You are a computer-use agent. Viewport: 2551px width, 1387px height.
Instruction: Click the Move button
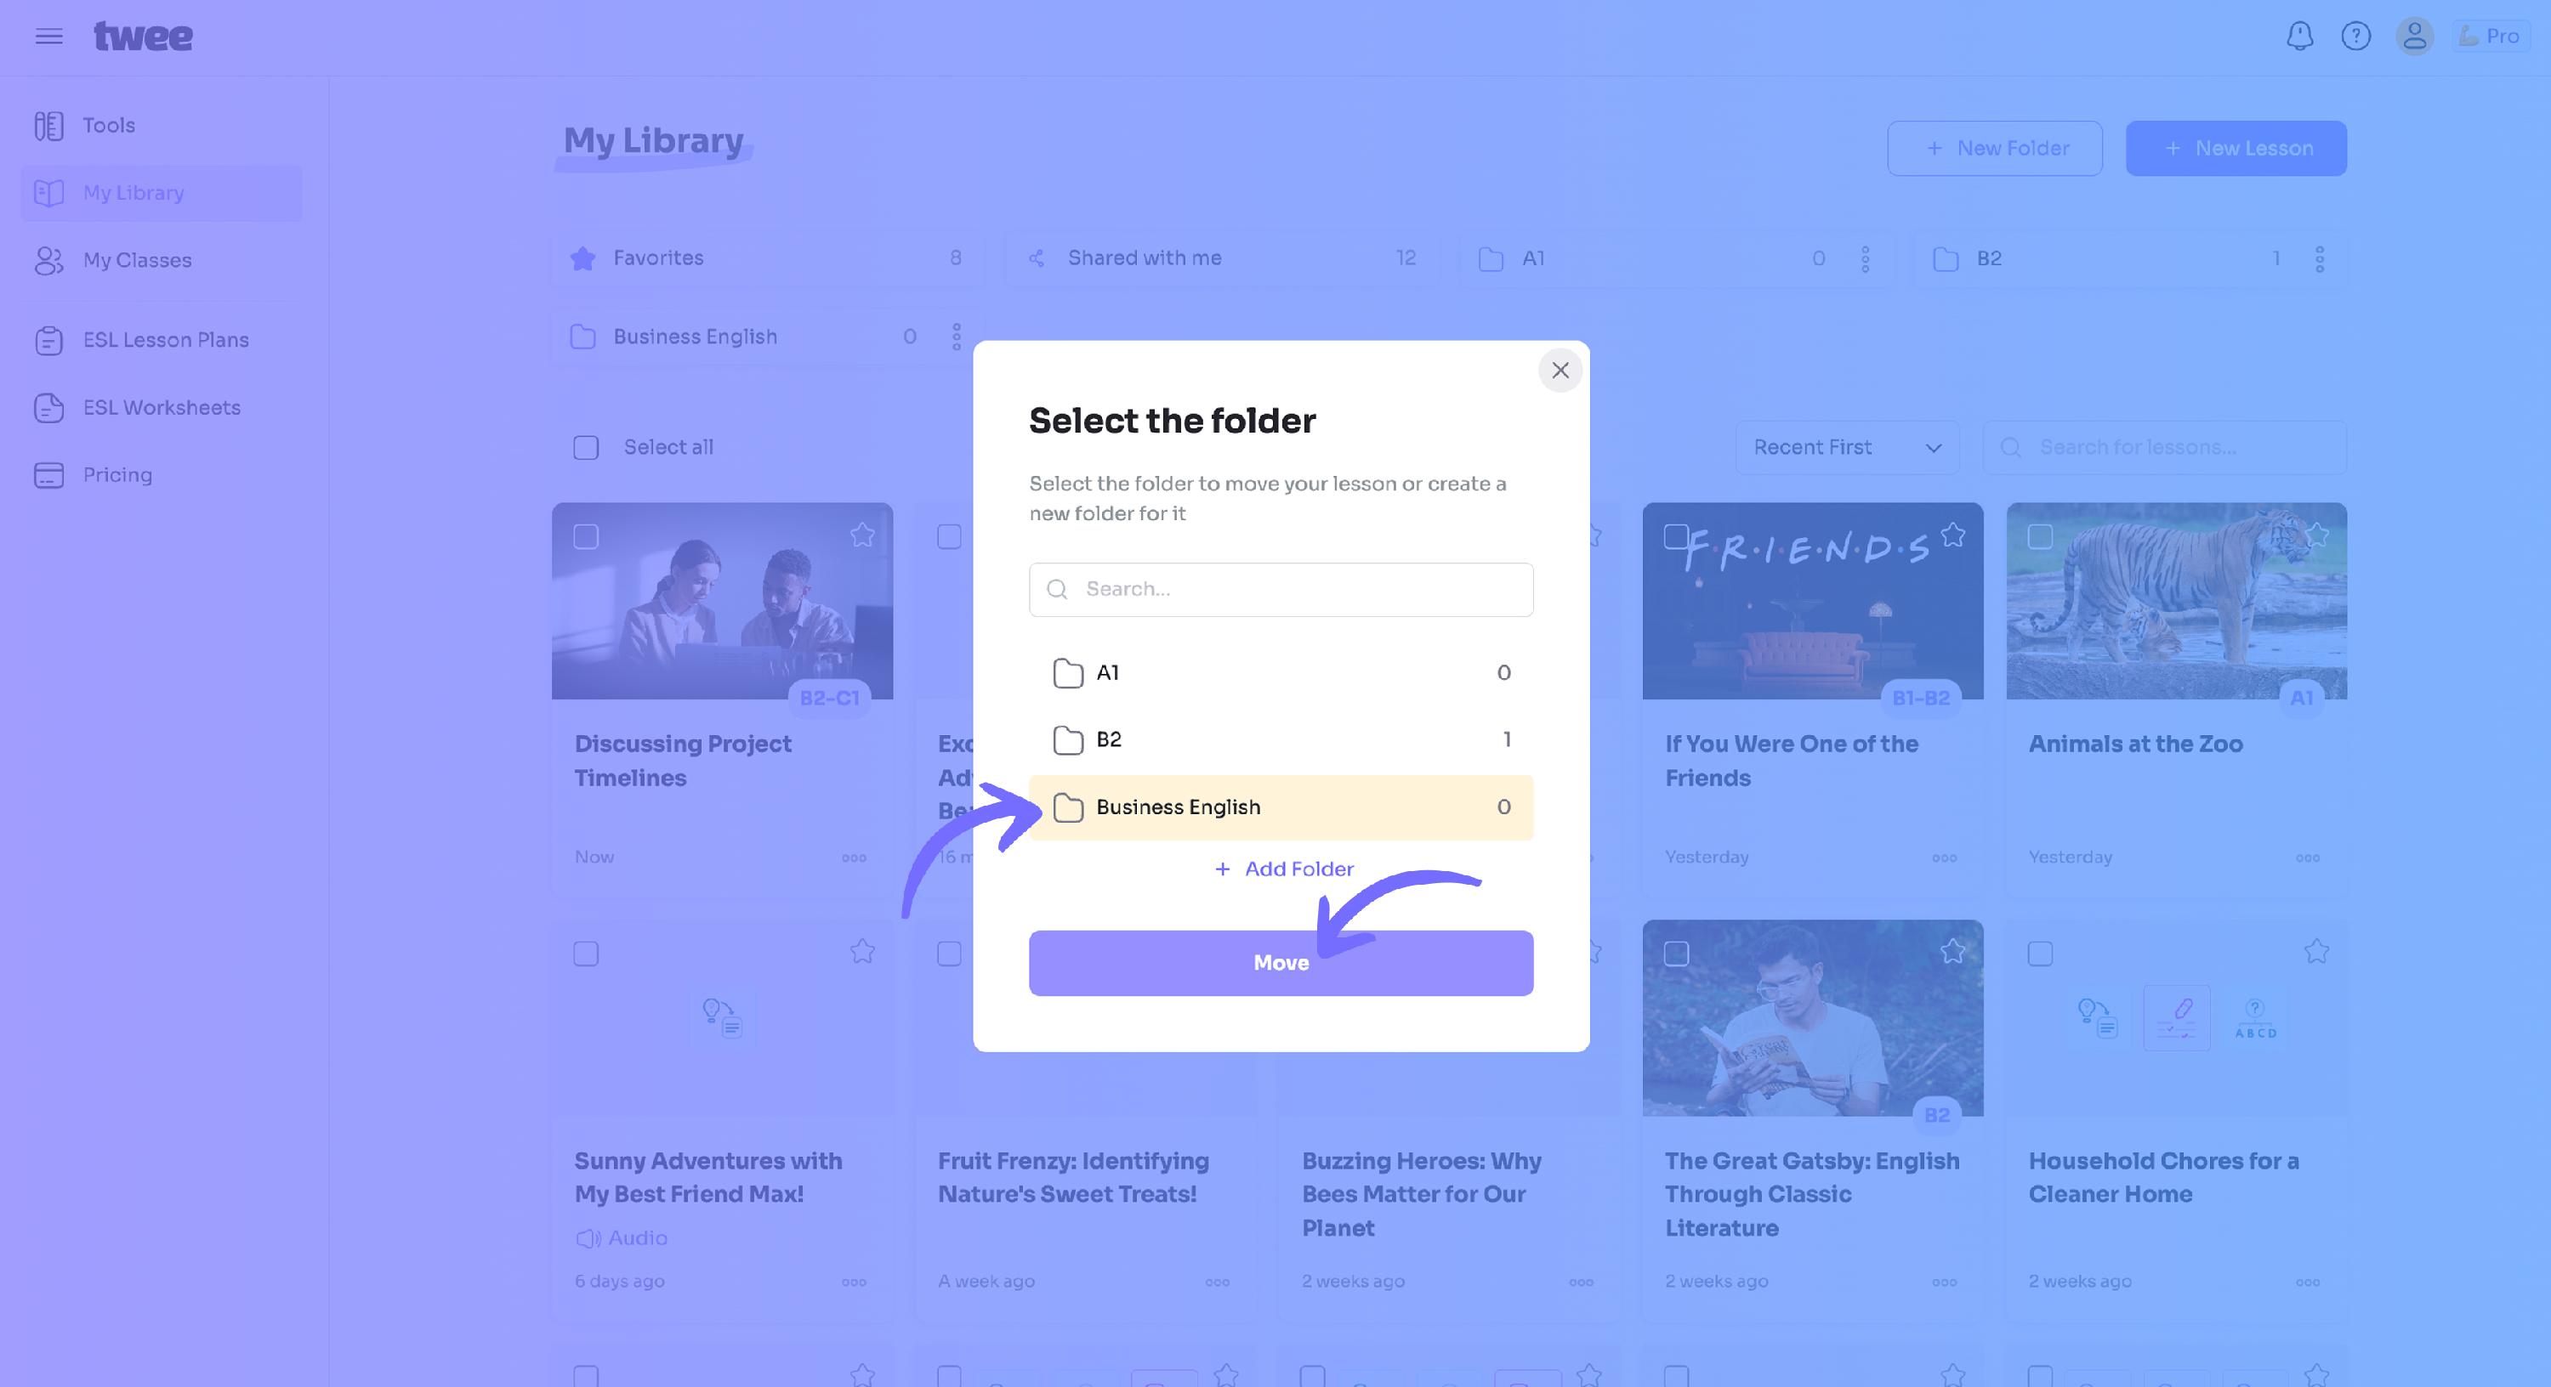coord(1281,963)
